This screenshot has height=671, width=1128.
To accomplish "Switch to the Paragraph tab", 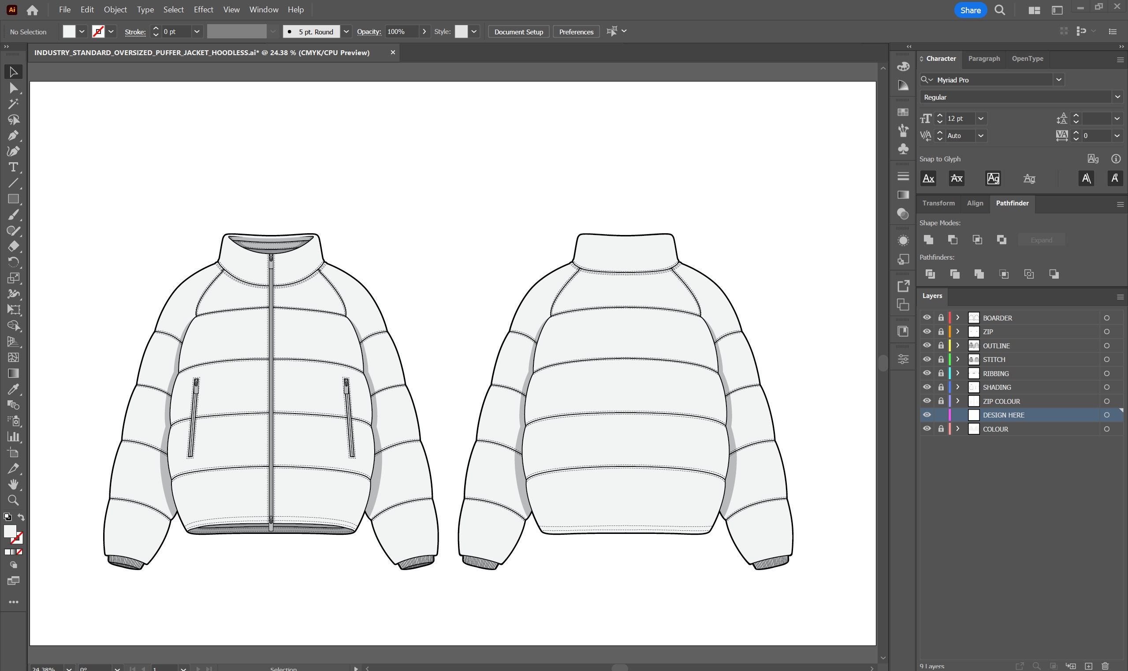I will pos(984,58).
